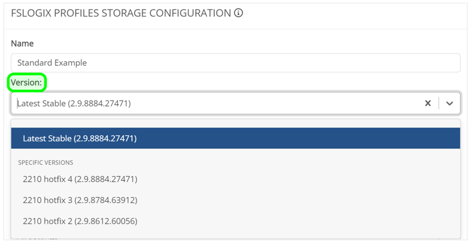The image size is (474, 243).
Task: Clear the Version selection with the X icon
Action: pos(427,104)
